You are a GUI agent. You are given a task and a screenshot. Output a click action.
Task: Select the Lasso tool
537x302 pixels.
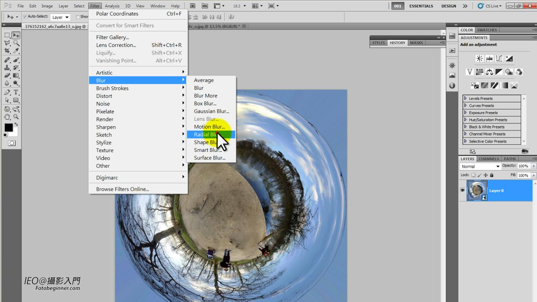tap(7, 43)
